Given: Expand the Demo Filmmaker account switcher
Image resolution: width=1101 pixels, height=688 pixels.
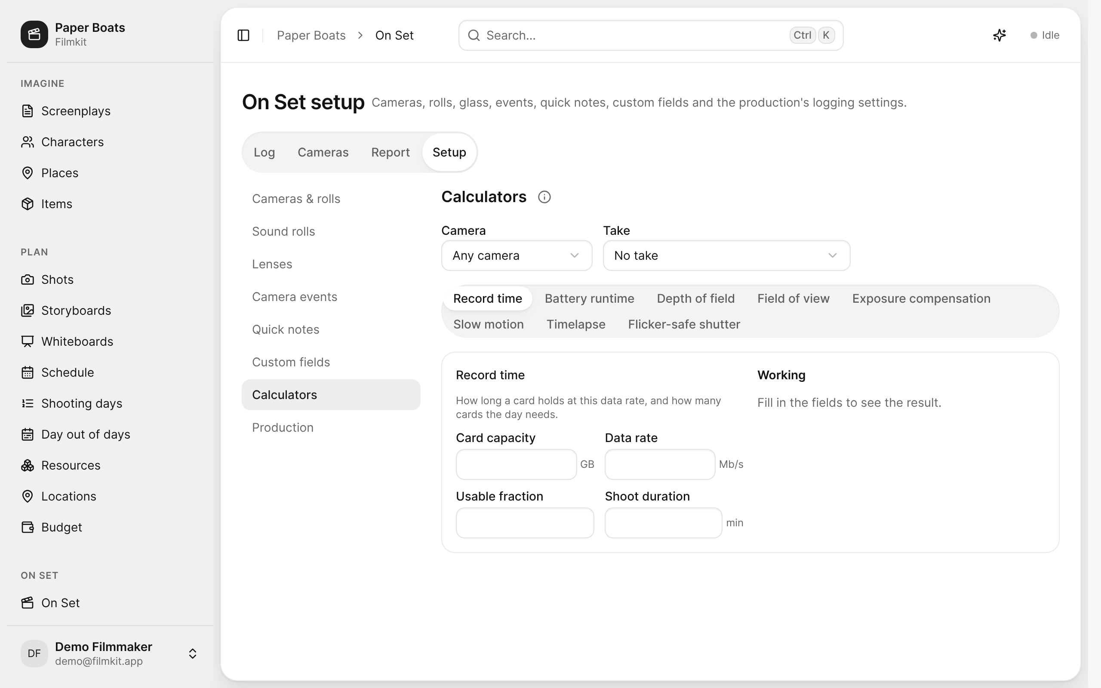Looking at the screenshot, I should pyautogui.click(x=192, y=654).
